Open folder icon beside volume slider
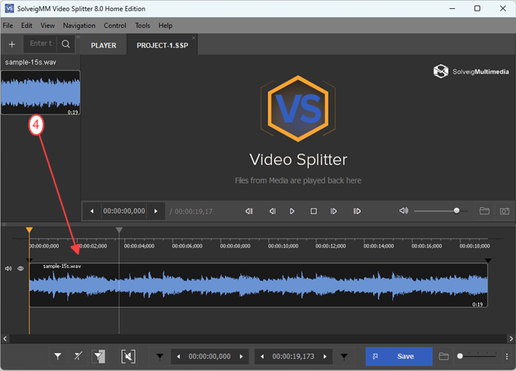Viewport: 516px width, 371px height. [484, 211]
